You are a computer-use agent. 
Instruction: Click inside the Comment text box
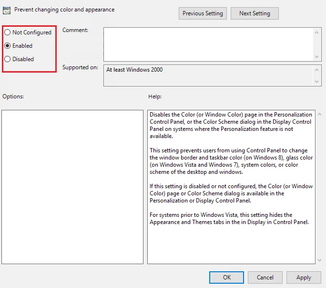point(208,44)
